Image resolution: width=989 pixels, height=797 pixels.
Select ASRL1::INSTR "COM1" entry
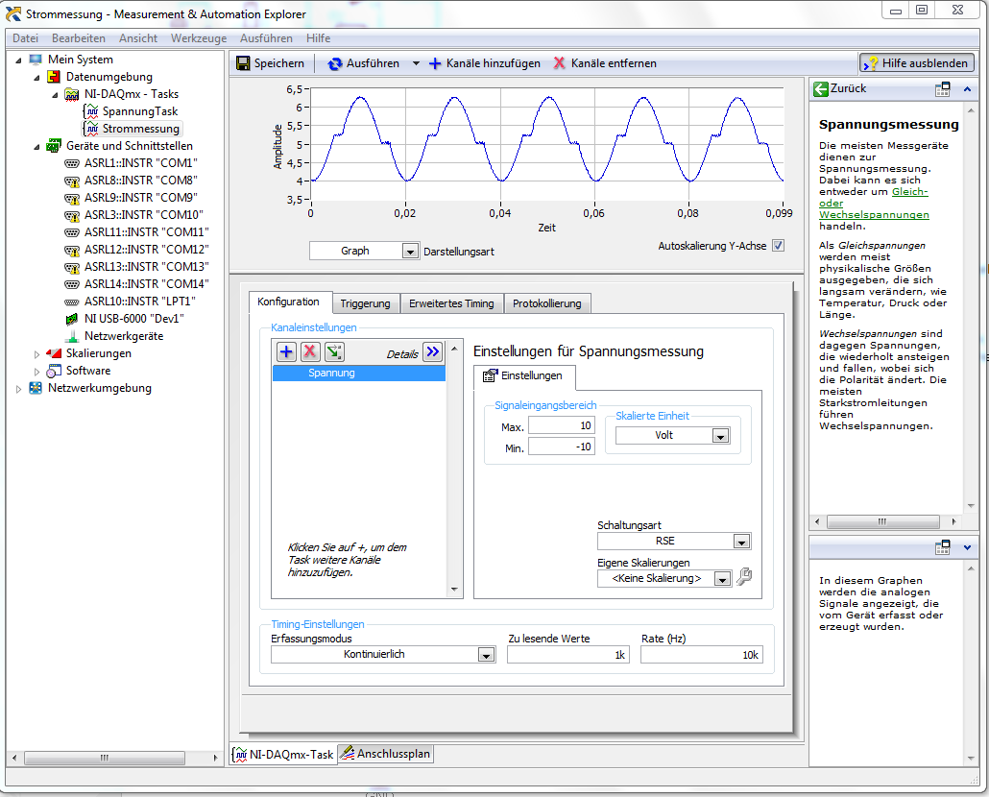pos(140,163)
